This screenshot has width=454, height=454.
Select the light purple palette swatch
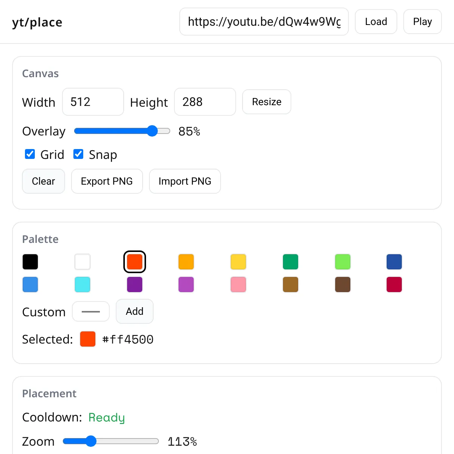[186, 285]
